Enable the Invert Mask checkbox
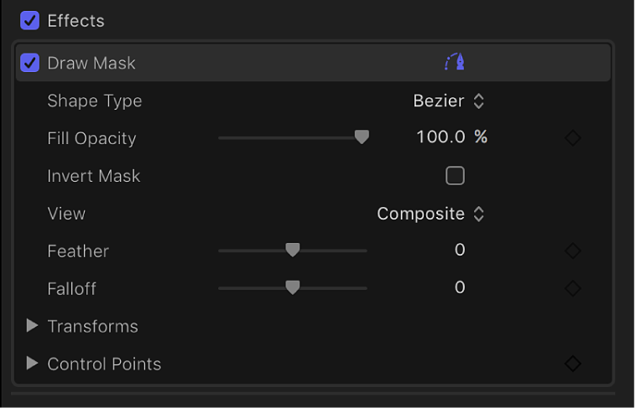 [x=455, y=175]
